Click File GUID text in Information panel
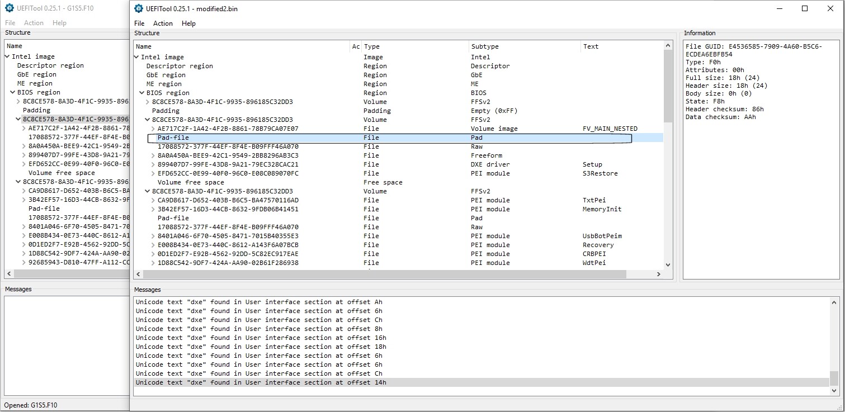845x412 pixels. point(754,50)
